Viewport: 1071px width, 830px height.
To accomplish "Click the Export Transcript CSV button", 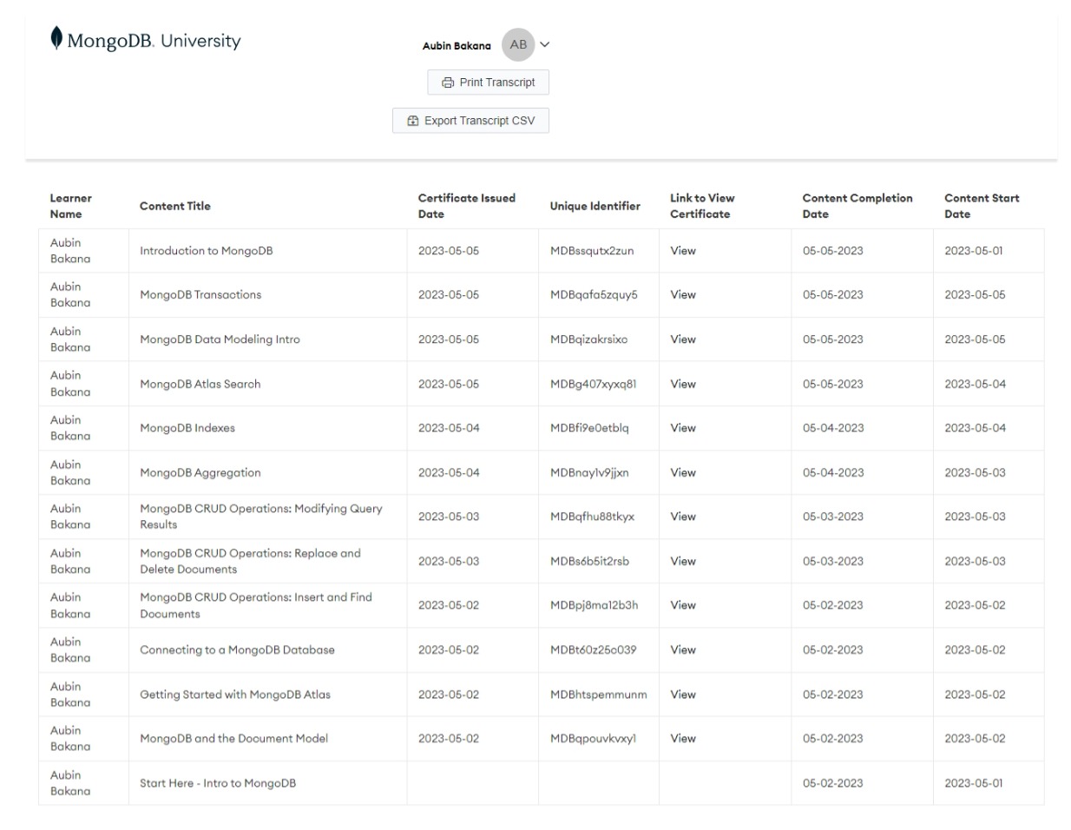I will point(470,121).
